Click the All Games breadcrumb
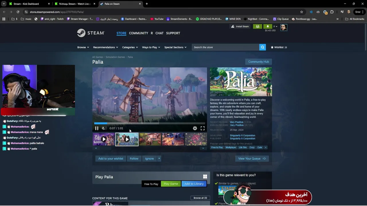The width and height of the screenshot is (367, 206). pos(97,57)
